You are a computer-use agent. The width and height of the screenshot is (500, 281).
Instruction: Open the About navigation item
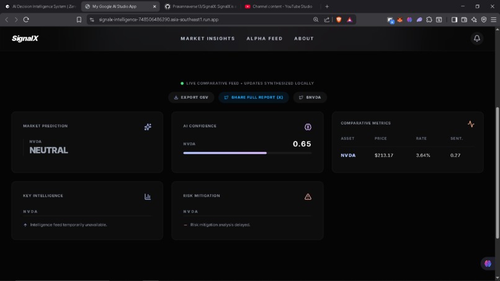(304, 38)
